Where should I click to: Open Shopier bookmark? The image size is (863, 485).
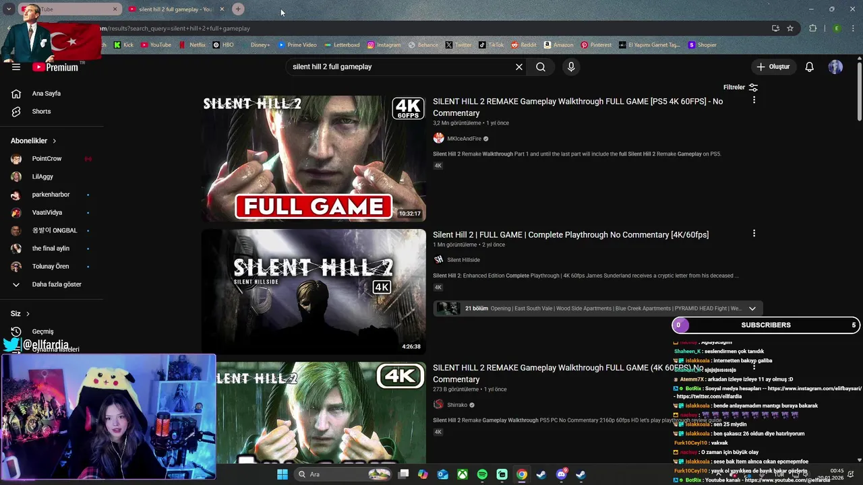702,45
